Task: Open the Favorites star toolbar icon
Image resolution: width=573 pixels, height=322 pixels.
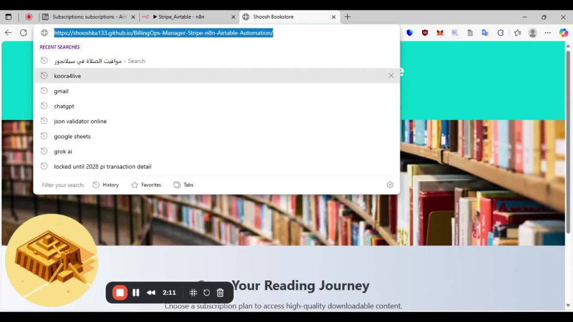Action: (x=517, y=33)
